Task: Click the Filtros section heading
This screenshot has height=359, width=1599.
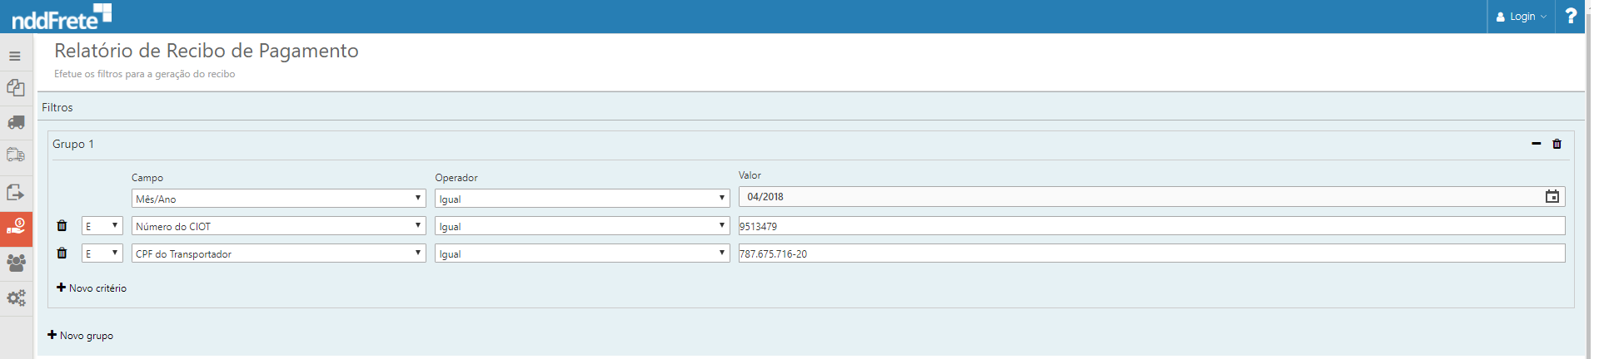Action: 57,107
